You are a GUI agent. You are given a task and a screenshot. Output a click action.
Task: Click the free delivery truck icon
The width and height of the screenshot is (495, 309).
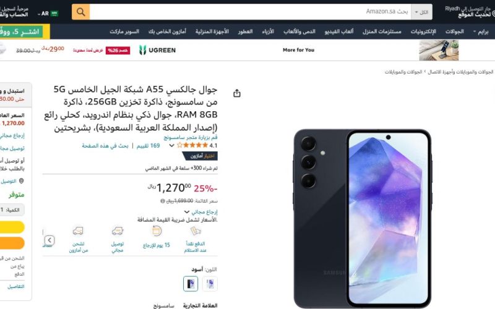(118, 231)
